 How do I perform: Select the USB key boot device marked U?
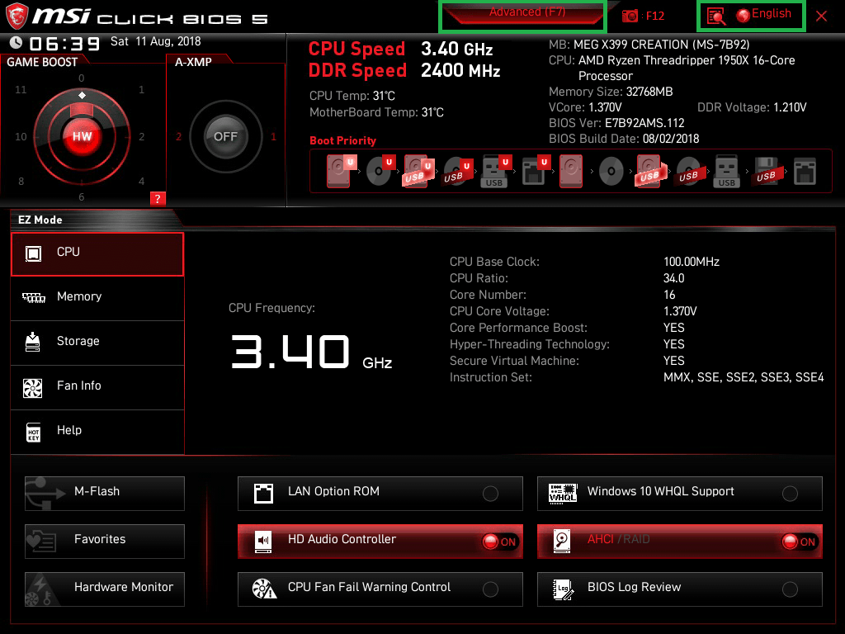click(496, 171)
